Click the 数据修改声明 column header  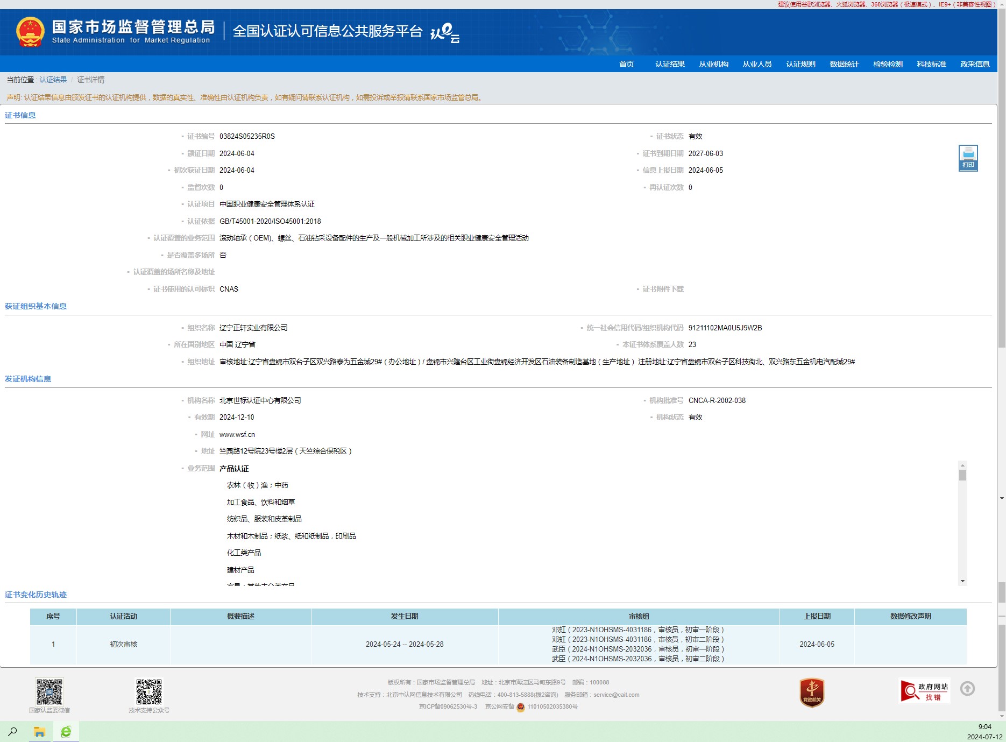pos(910,617)
